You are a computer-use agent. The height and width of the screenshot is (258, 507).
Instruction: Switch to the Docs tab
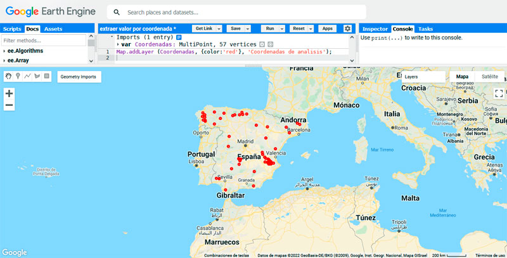click(x=32, y=29)
